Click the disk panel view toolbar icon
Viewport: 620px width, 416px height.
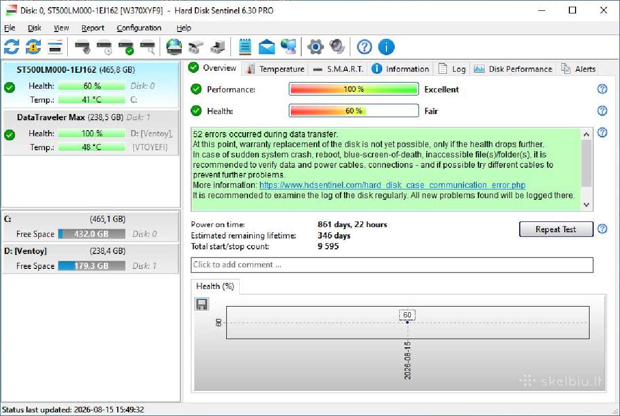click(55, 47)
